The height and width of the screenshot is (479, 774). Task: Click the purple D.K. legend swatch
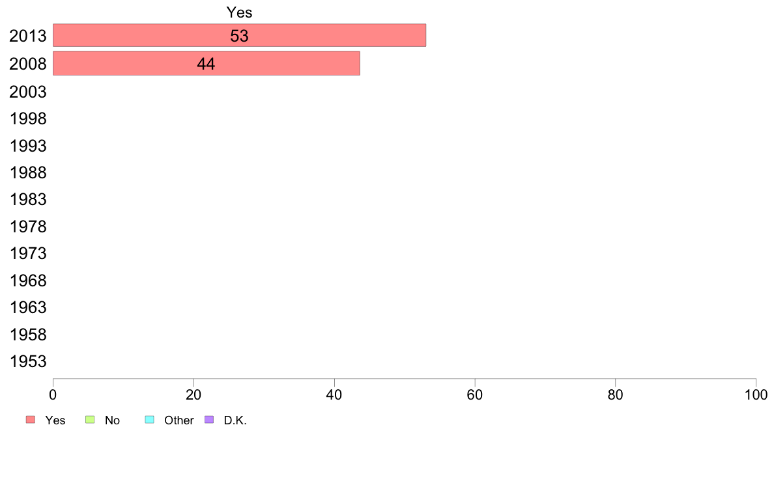(209, 420)
